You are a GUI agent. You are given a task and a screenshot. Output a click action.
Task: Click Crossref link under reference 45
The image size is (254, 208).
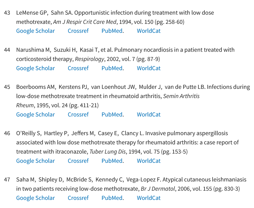[x=78, y=115]
